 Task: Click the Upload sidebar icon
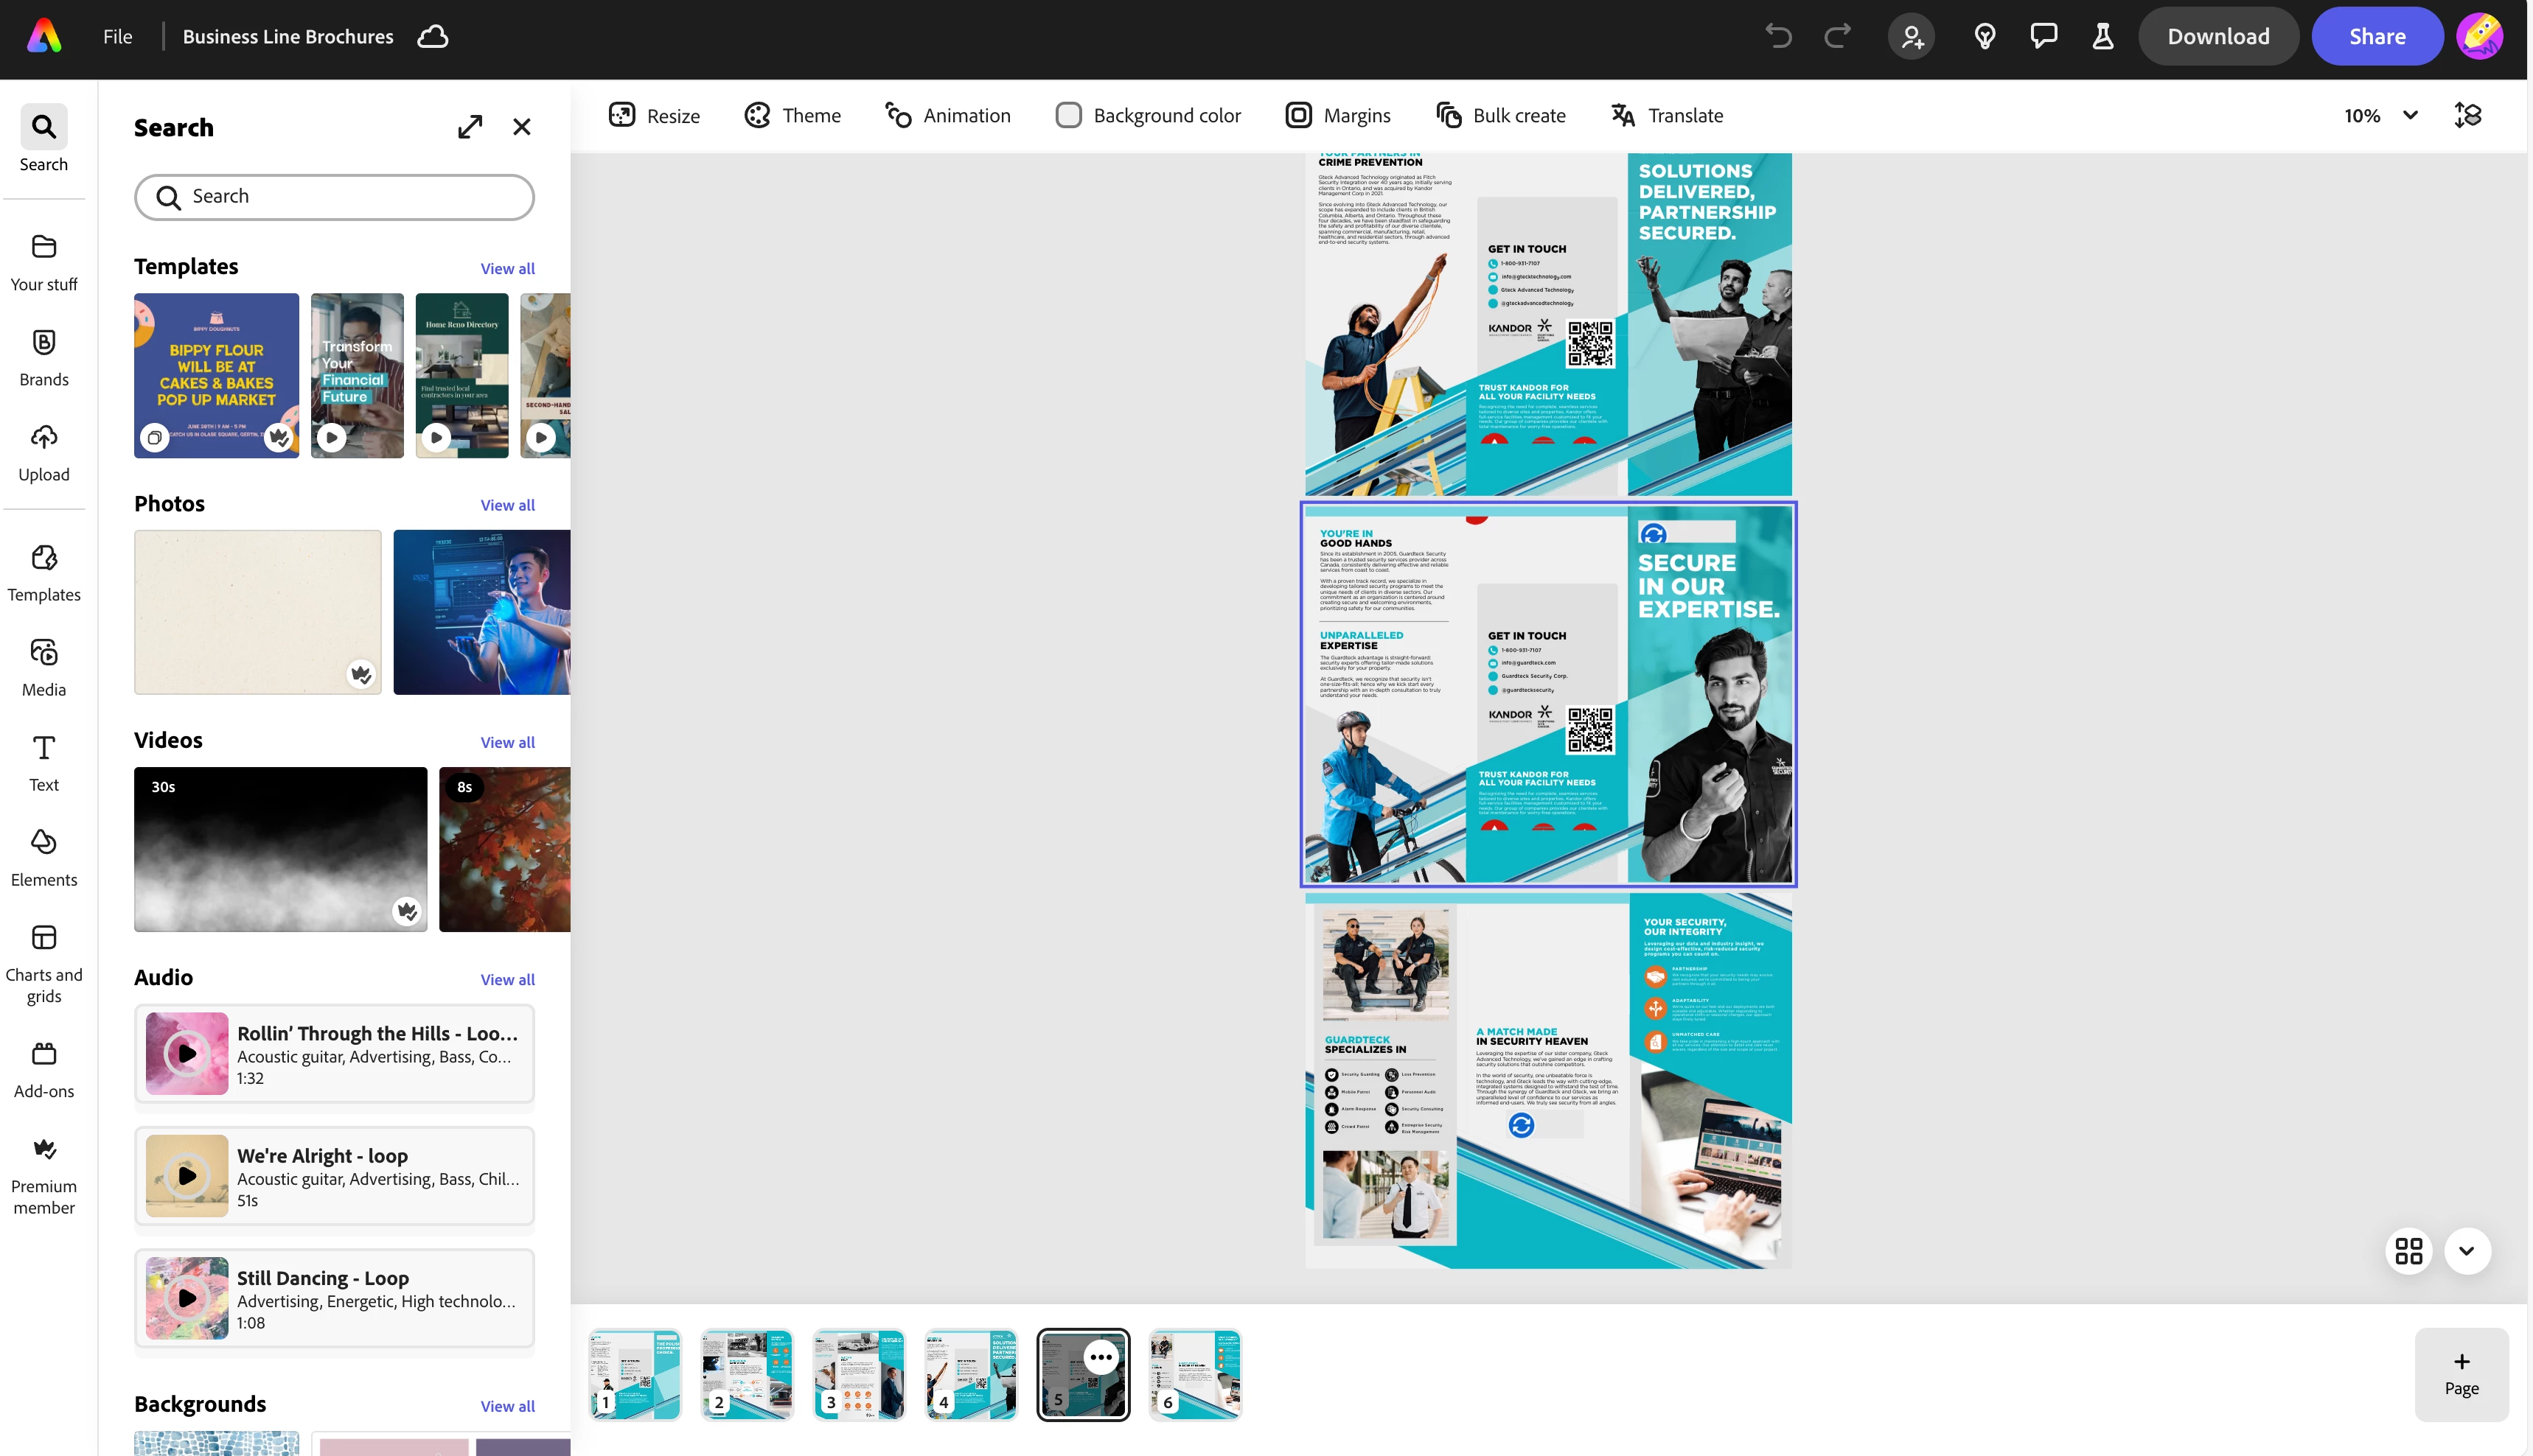point(43,452)
